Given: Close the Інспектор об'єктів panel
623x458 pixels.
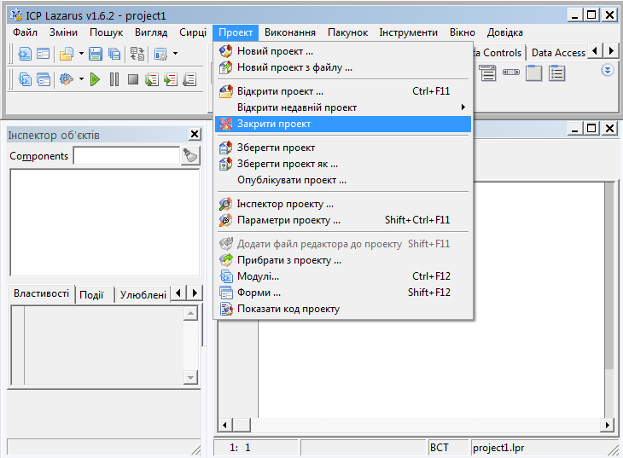Looking at the screenshot, I should (195, 134).
